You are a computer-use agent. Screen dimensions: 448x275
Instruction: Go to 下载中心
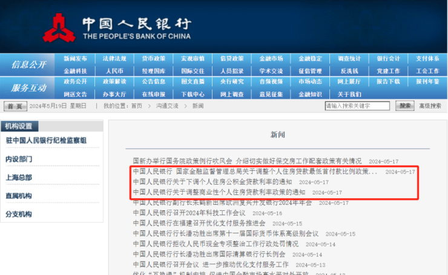[193, 94]
